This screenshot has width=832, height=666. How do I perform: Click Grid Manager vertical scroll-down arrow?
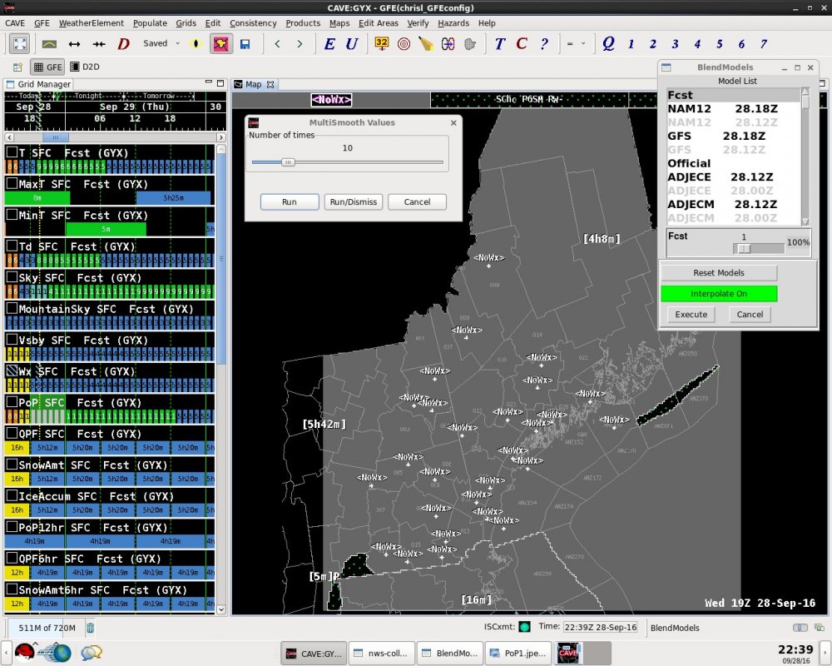221,609
